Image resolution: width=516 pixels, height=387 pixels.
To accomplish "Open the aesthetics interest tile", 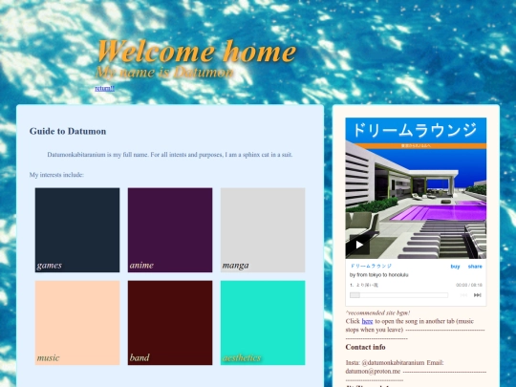I will pos(263,323).
